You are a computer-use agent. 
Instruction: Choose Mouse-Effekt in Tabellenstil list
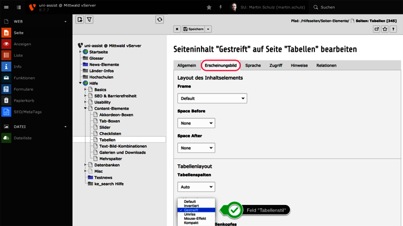(x=196, y=218)
